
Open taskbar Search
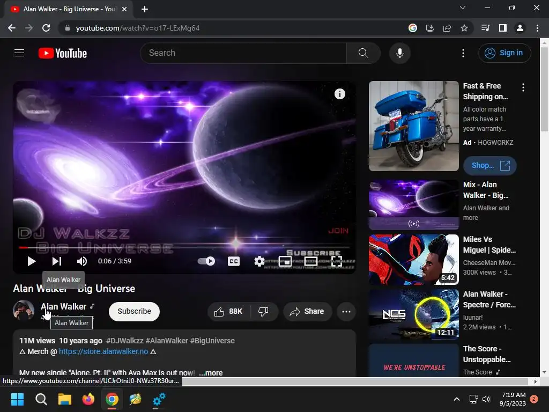41,399
